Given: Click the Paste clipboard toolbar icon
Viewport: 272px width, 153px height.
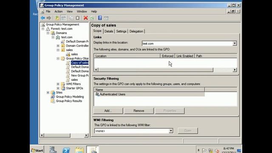Looking at the screenshot, I should tap(77, 18).
